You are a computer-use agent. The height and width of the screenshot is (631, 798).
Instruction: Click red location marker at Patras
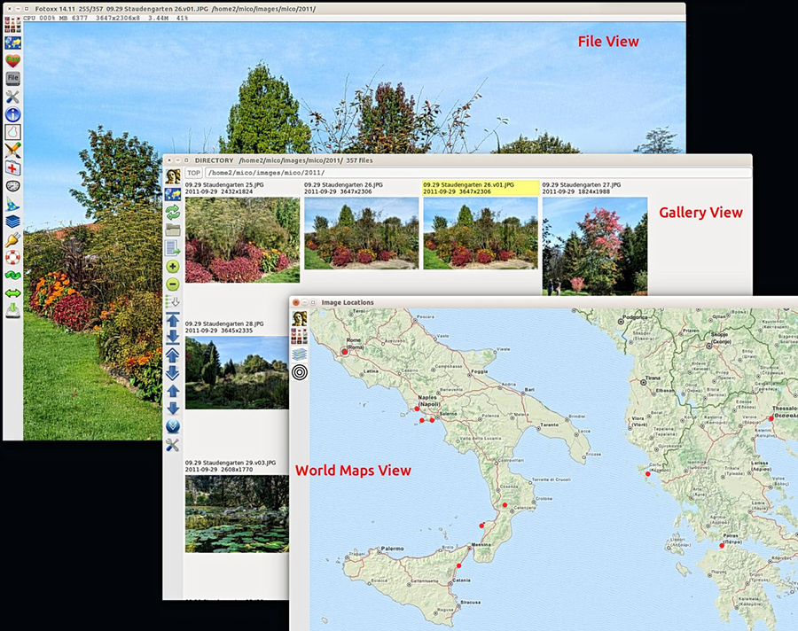[722, 546]
